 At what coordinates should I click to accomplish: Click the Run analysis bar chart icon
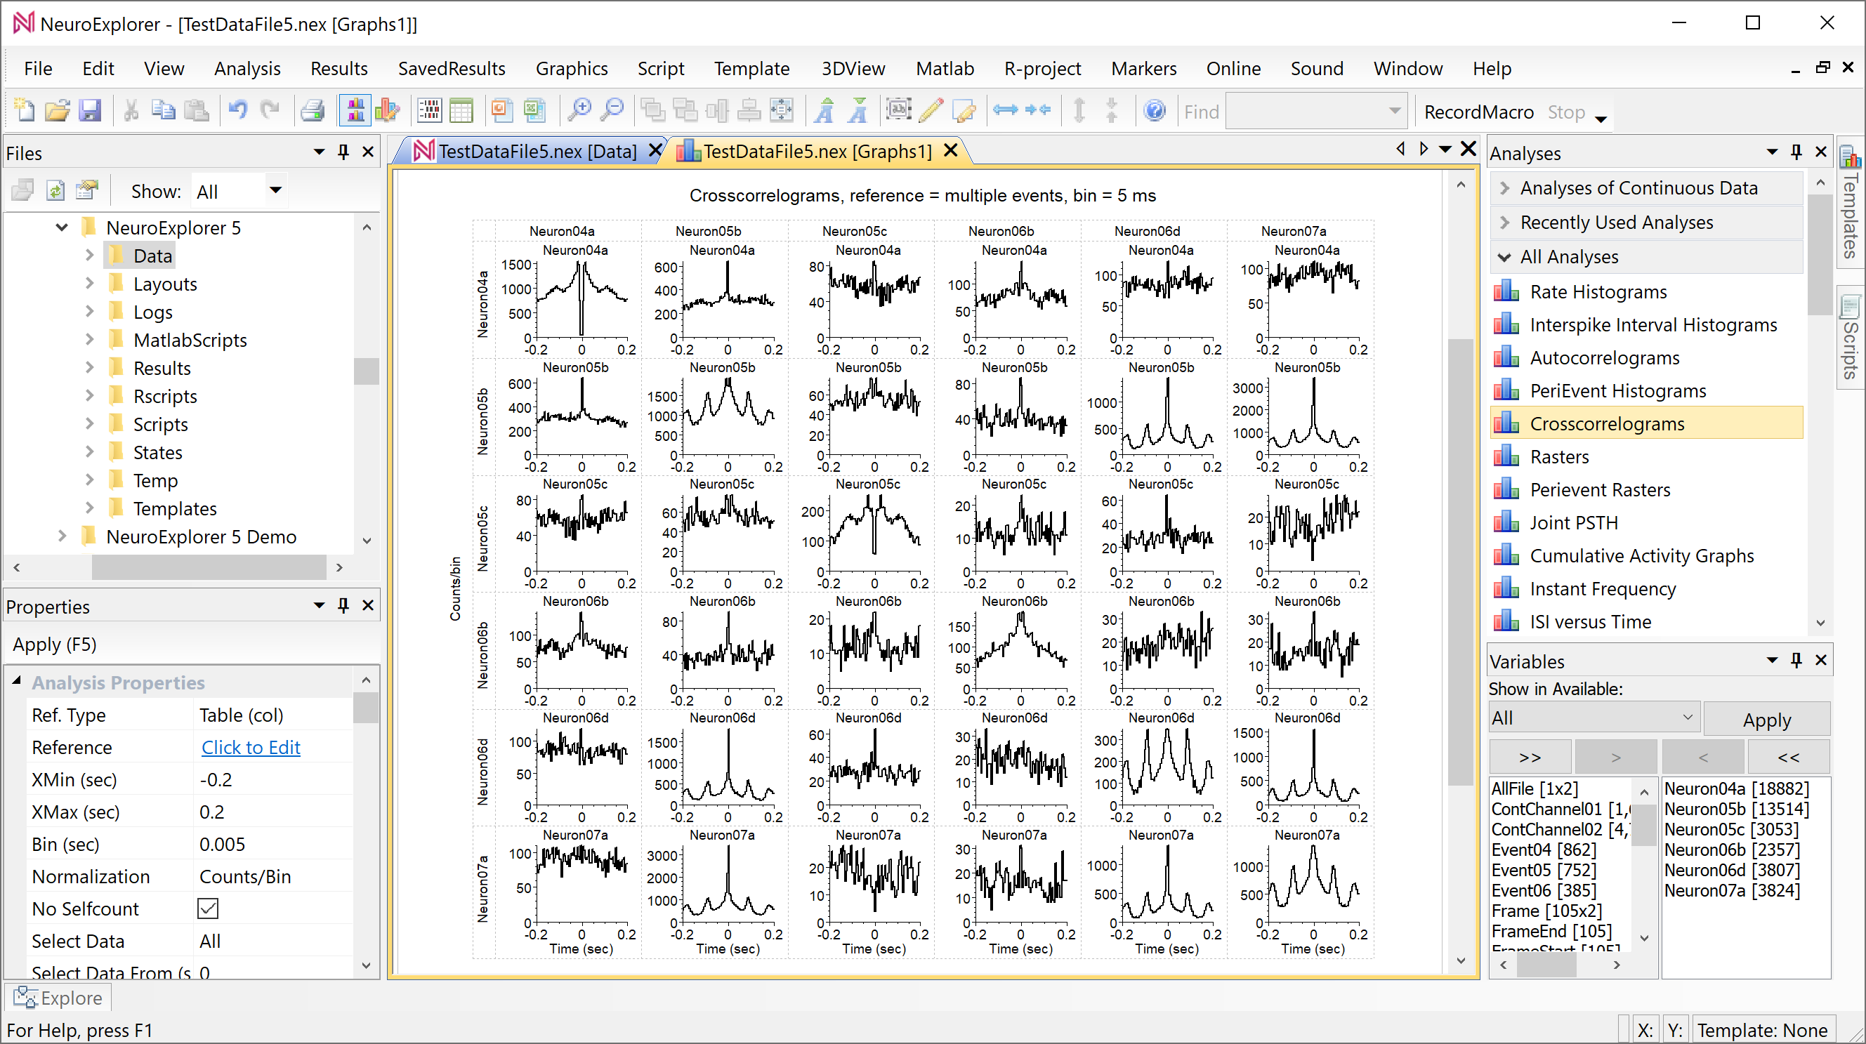coord(355,111)
